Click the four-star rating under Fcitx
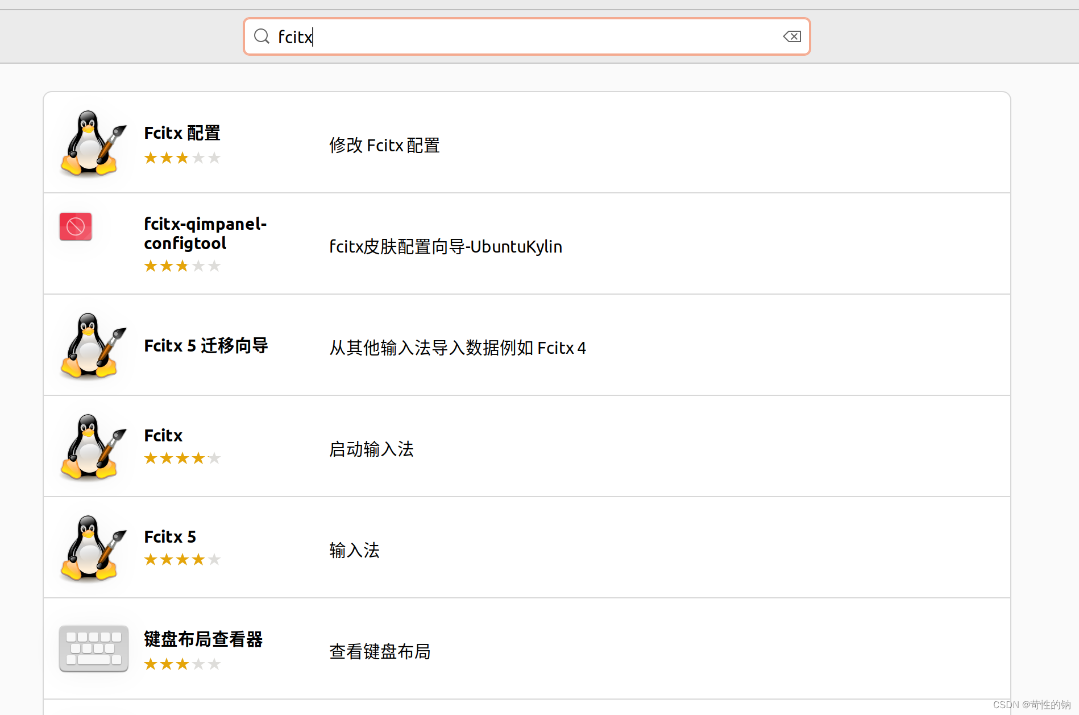 182,458
